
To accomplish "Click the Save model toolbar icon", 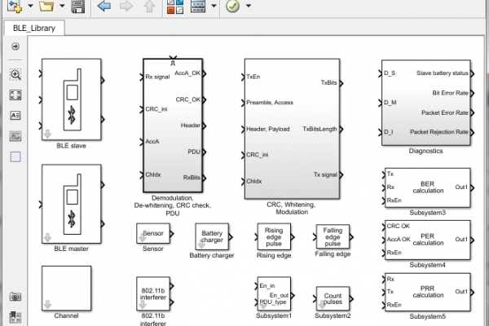I will (77, 7).
